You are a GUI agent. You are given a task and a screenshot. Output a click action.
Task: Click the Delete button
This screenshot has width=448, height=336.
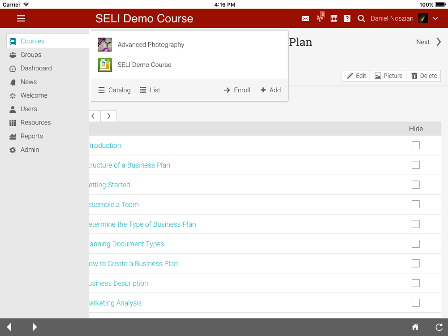tap(423, 76)
